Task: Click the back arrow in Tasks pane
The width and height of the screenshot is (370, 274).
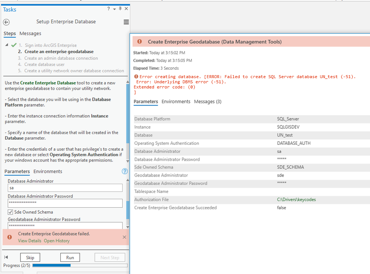Action: 6,22
